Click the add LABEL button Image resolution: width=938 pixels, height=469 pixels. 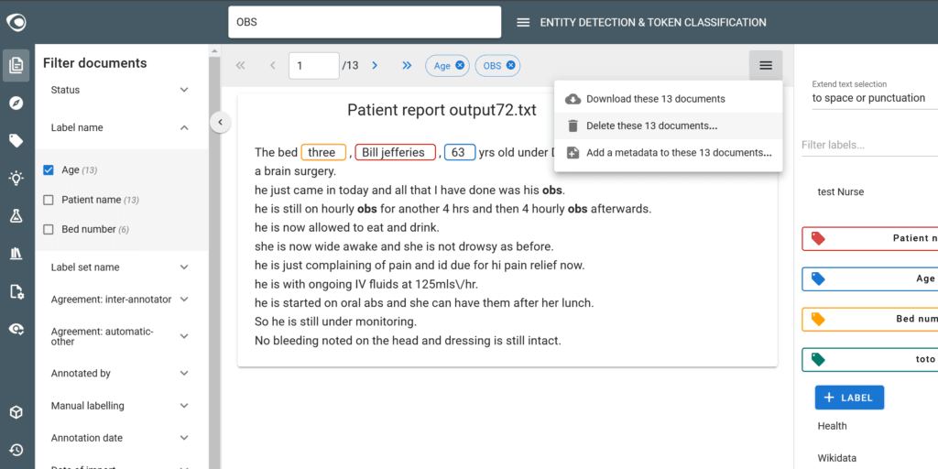pos(849,398)
